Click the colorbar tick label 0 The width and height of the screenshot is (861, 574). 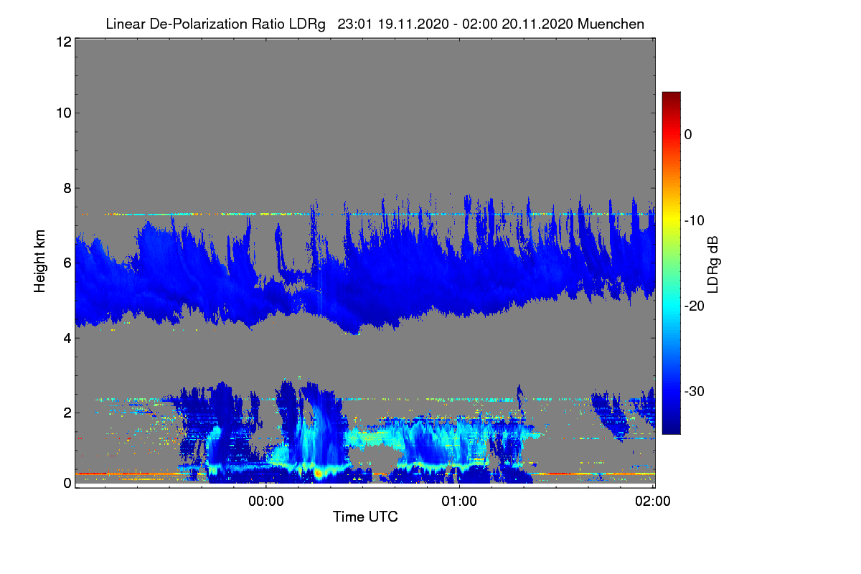[688, 134]
